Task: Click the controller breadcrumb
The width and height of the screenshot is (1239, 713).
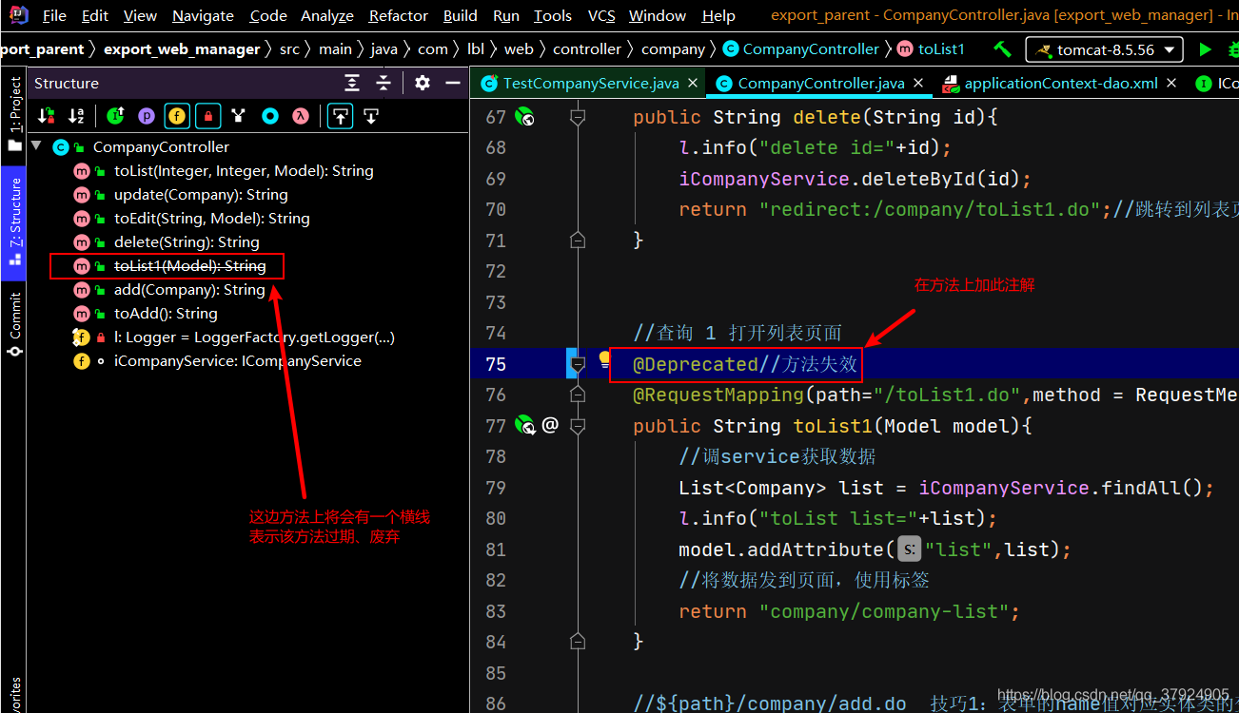Action: point(587,49)
